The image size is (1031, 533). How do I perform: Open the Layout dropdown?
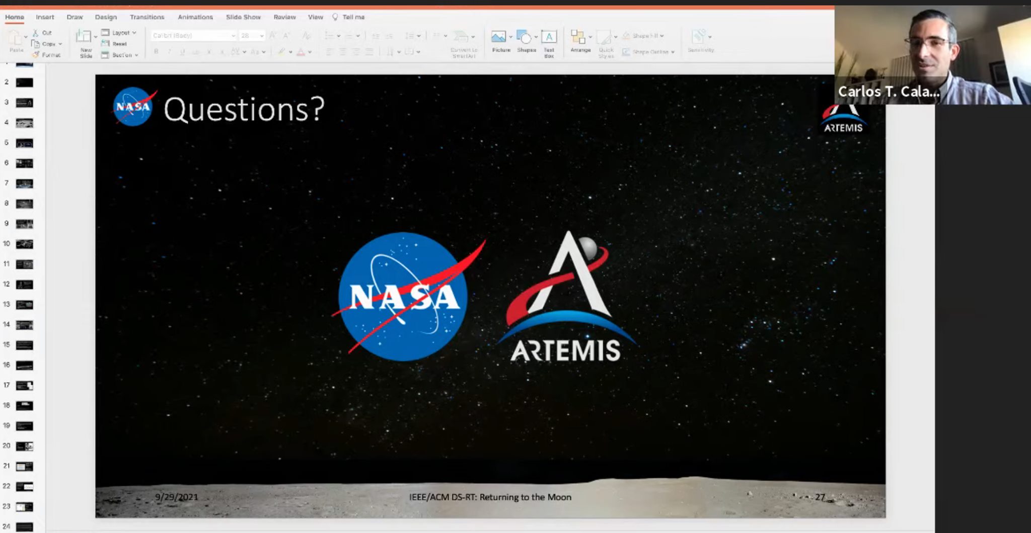pos(119,33)
